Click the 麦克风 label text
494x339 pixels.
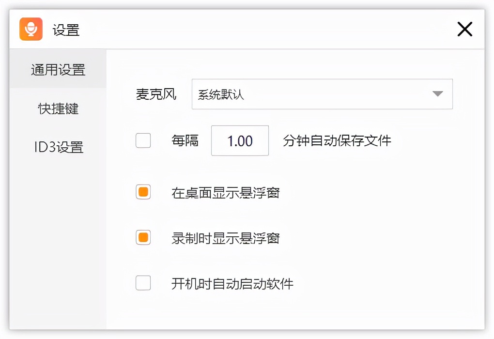tap(156, 94)
